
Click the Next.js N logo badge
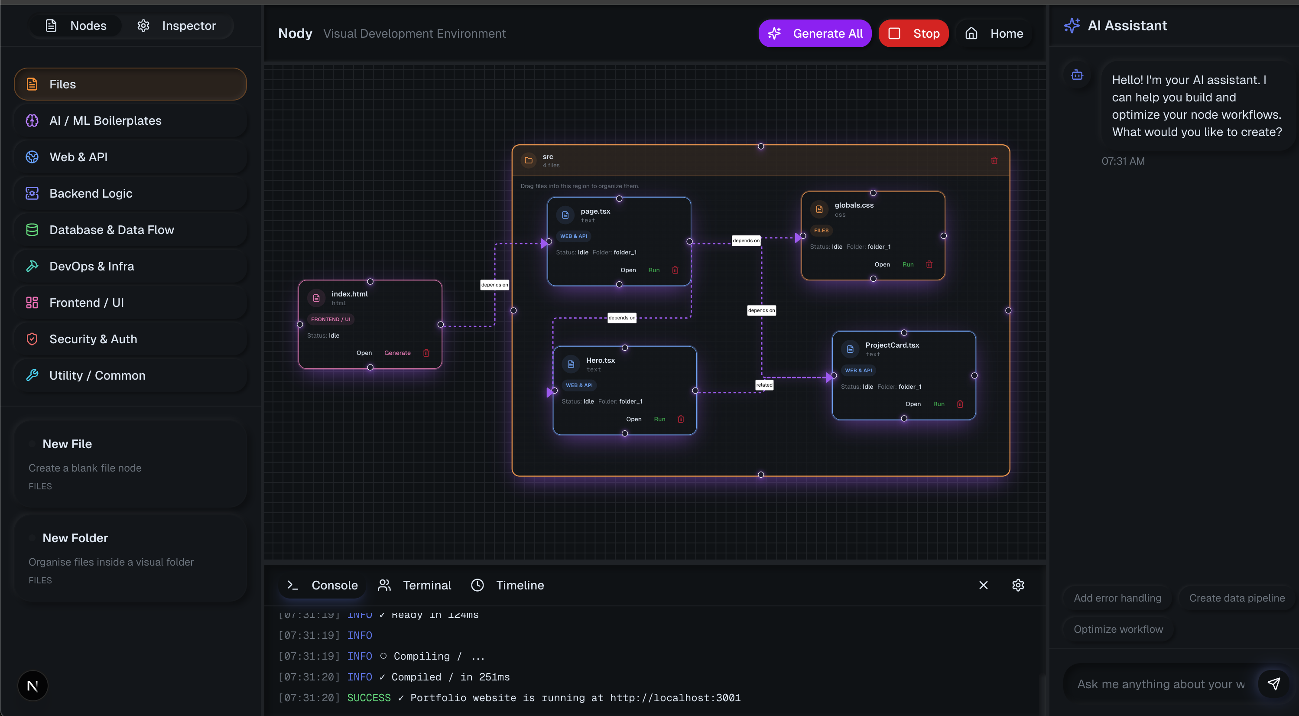pyautogui.click(x=33, y=685)
